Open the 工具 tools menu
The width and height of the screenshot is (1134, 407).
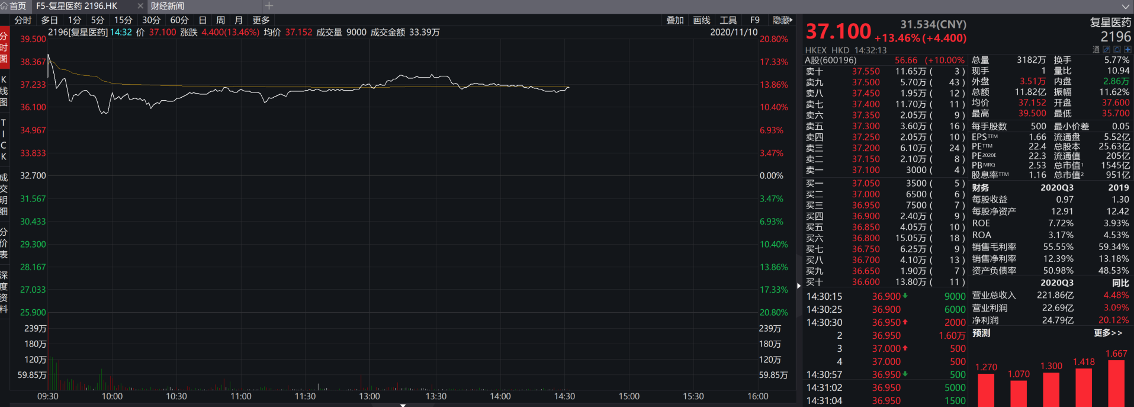coord(728,20)
